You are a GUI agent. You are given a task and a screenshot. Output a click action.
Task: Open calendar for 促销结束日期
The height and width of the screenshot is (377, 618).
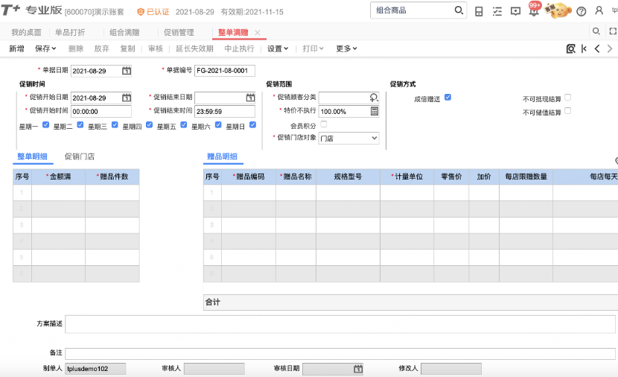pyautogui.click(x=250, y=98)
